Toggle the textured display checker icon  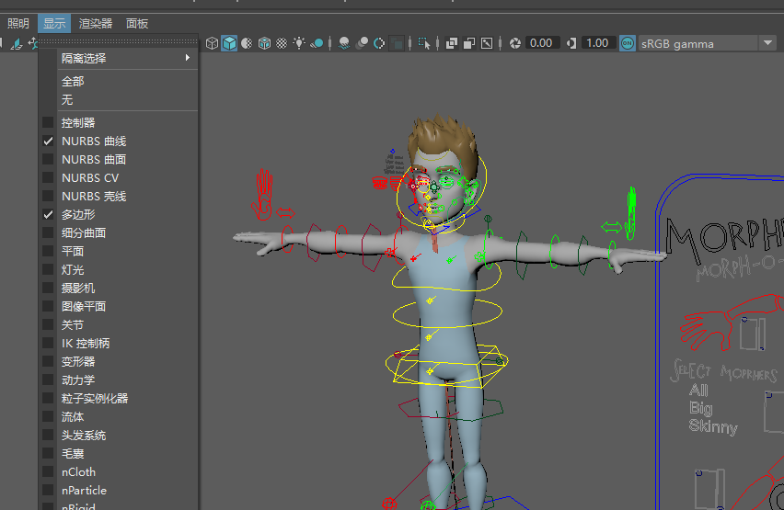click(282, 43)
